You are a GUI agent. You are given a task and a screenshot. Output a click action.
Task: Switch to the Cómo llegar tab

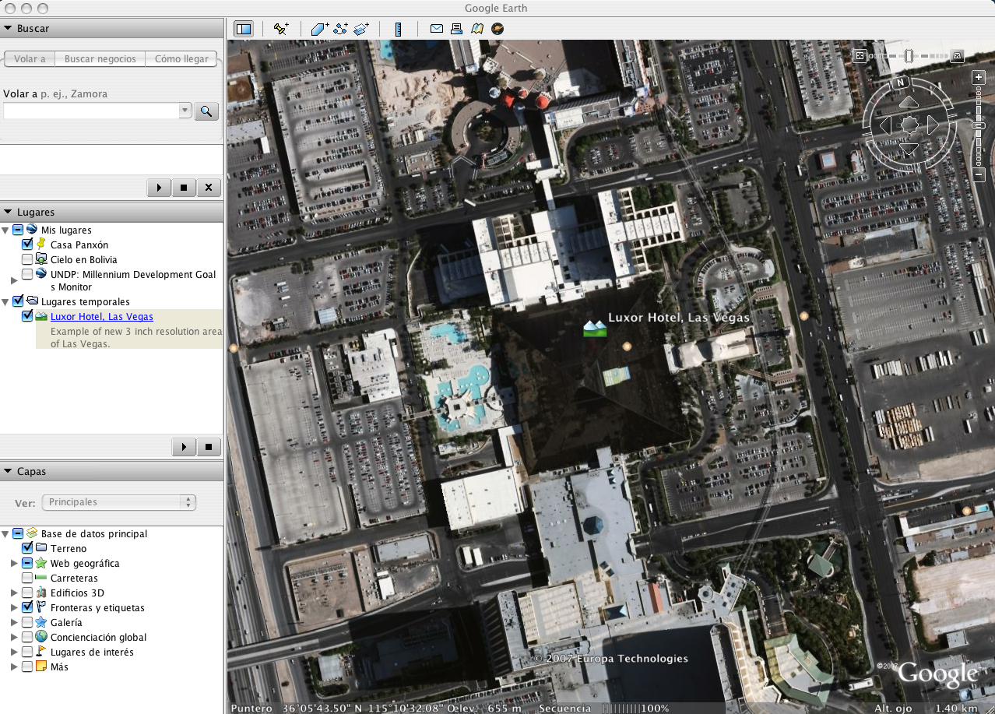(181, 58)
